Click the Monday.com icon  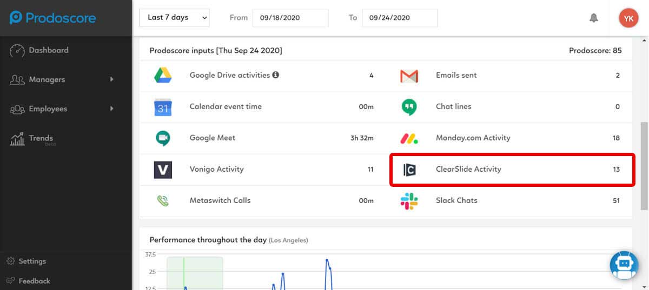409,139
